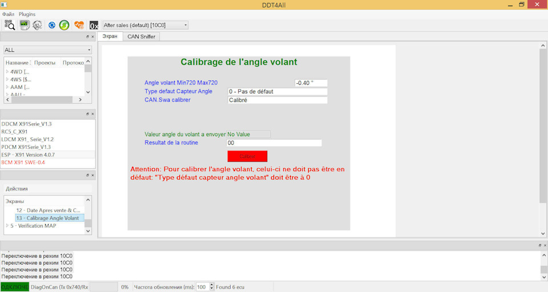Image resolution: width=548 pixels, height=292 pixels.
Task: Click the expert mode Einstein face icon
Action: coord(38,25)
